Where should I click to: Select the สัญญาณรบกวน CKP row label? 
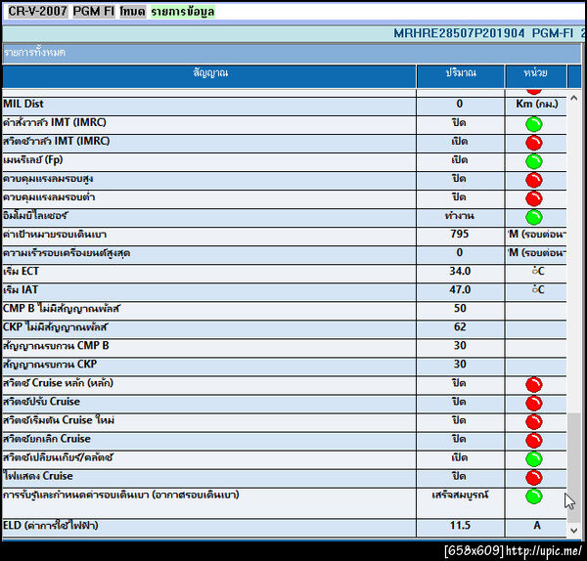tap(50, 365)
